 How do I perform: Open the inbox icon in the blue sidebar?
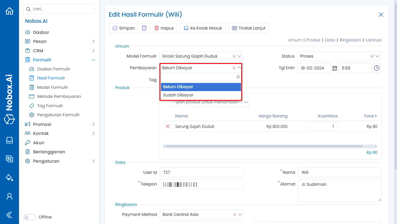pyautogui.click(x=10, y=140)
